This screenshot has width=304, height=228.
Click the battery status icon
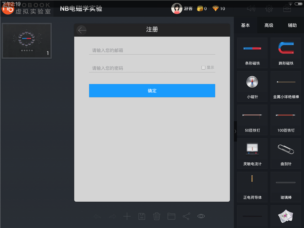pos(298,4)
